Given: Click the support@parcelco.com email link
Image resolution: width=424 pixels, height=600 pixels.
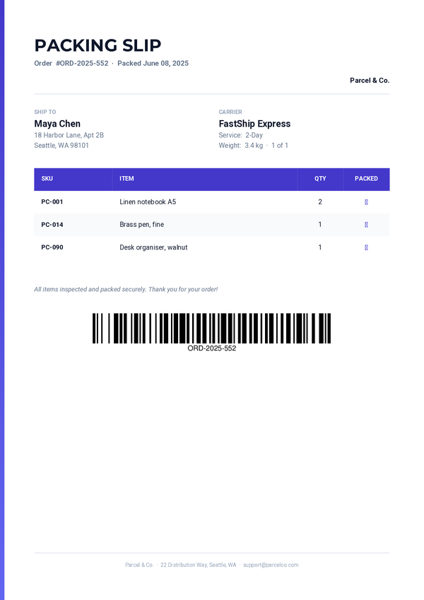Looking at the screenshot, I should (x=271, y=565).
